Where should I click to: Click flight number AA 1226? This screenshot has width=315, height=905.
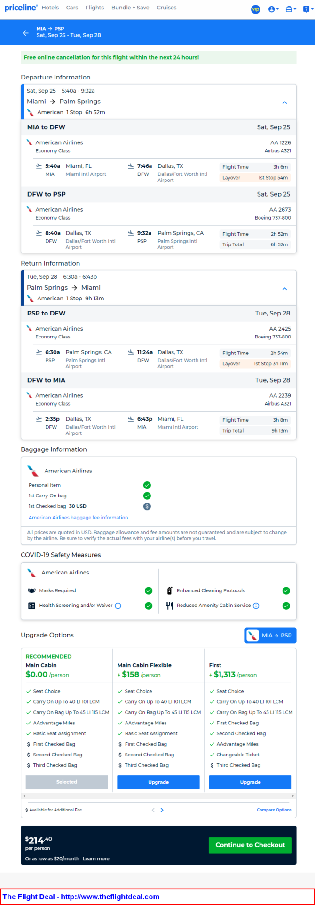pos(281,142)
